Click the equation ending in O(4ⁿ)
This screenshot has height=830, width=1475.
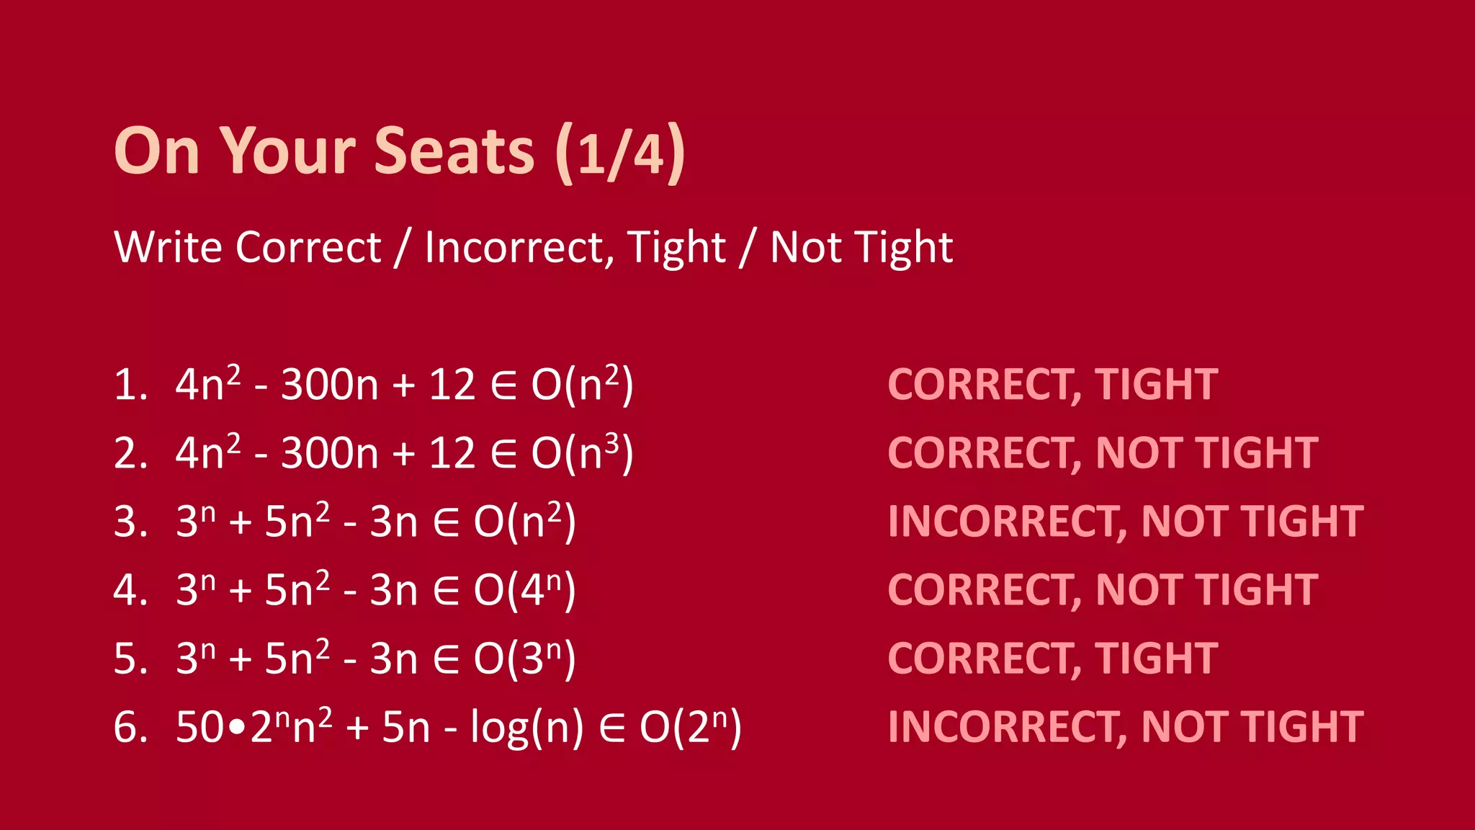tap(375, 590)
